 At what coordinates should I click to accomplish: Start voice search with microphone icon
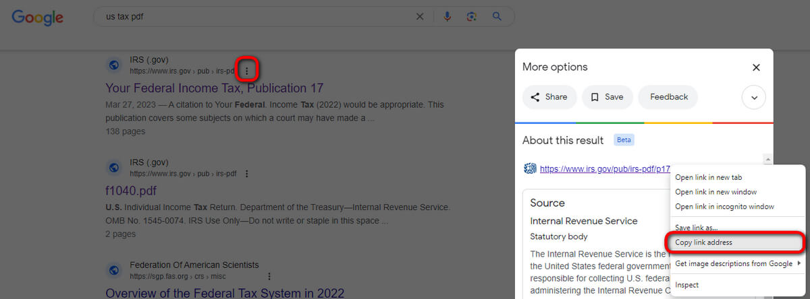447,17
